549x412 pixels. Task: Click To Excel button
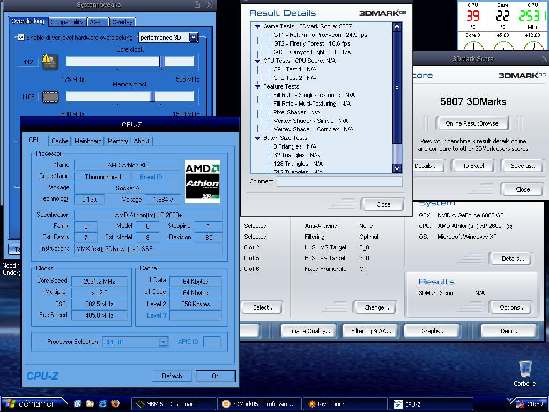click(x=473, y=166)
